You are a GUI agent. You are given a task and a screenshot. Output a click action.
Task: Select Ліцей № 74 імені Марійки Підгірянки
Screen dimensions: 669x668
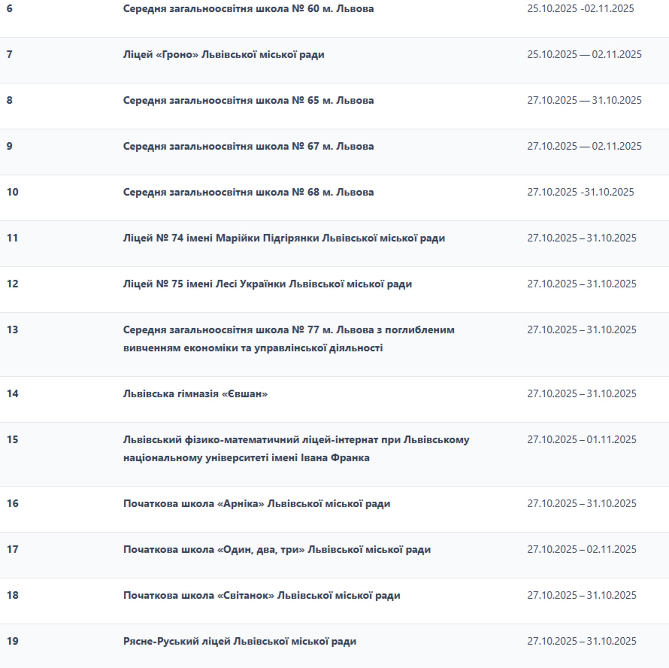click(284, 238)
